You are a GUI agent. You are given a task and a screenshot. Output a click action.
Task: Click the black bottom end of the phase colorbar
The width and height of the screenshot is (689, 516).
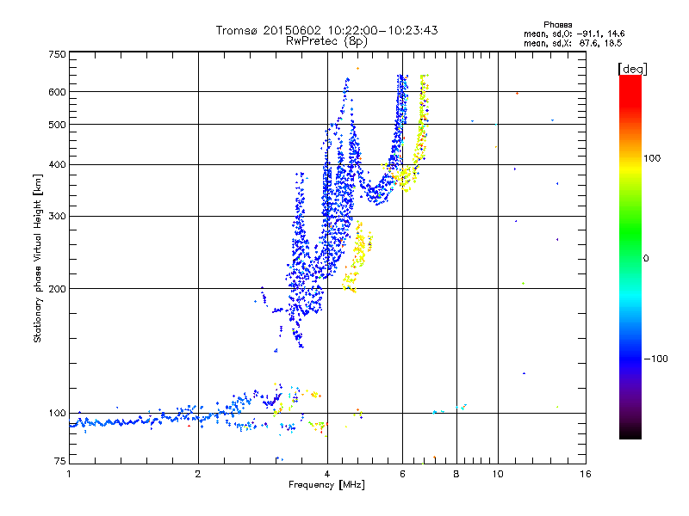(x=630, y=433)
